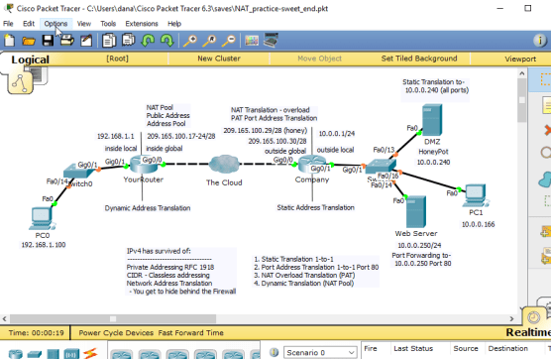Choose the Wireless Devices category icon

[71, 354]
